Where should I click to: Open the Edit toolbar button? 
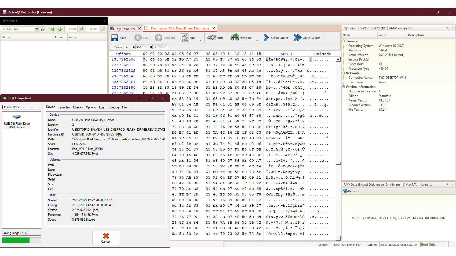(188, 38)
